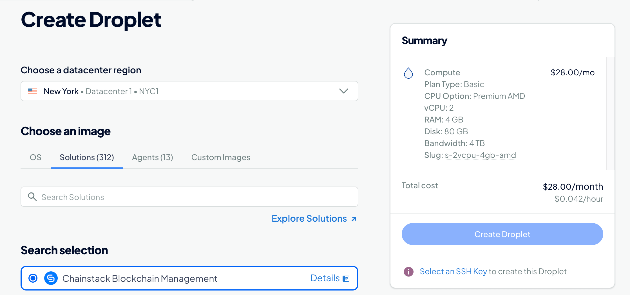Viewport: 630px width, 295px height.
Task: Click the Plan Type: Basic line
Action: click(x=454, y=84)
